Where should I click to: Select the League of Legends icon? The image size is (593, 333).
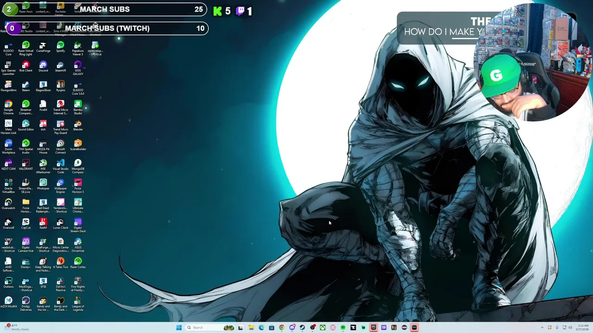(x=78, y=304)
